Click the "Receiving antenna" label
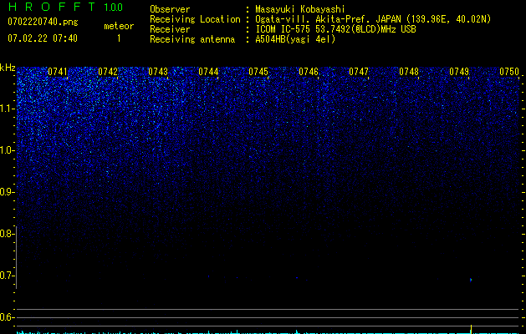 (x=192, y=39)
